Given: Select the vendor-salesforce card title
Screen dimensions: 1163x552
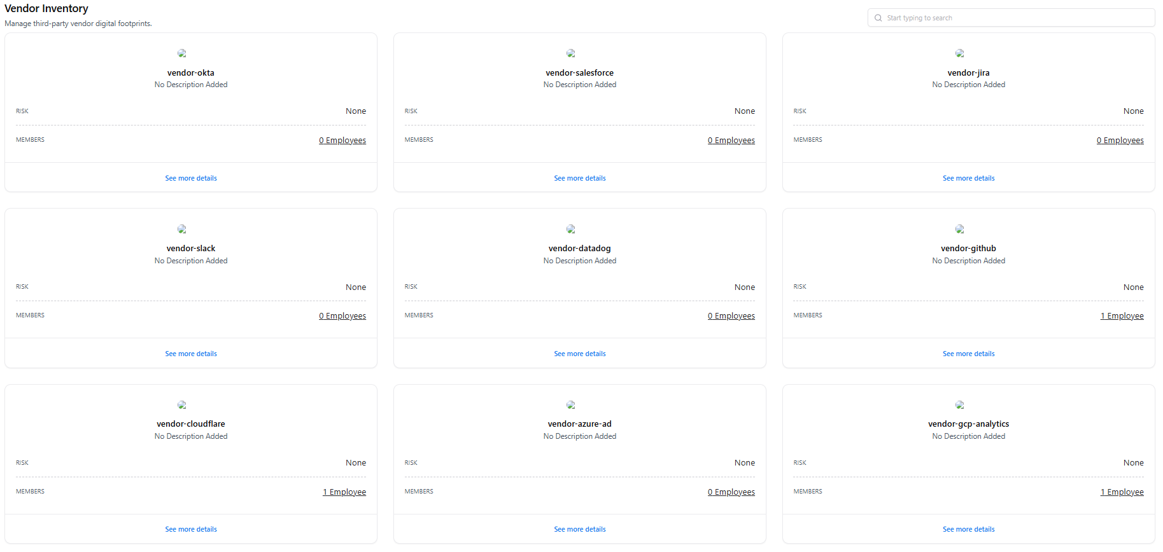Looking at the screenshot, I should (x=580, y=73).
